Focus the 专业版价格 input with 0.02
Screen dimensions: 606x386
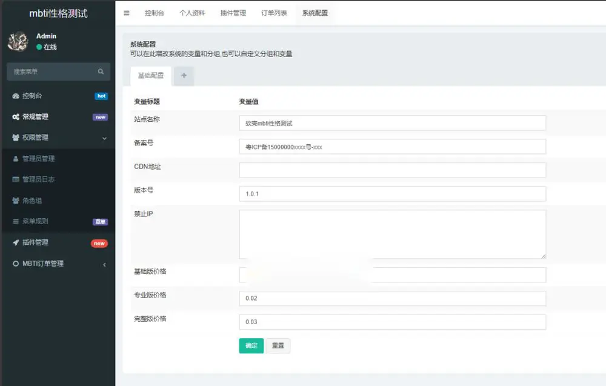(x=392, y=298)
